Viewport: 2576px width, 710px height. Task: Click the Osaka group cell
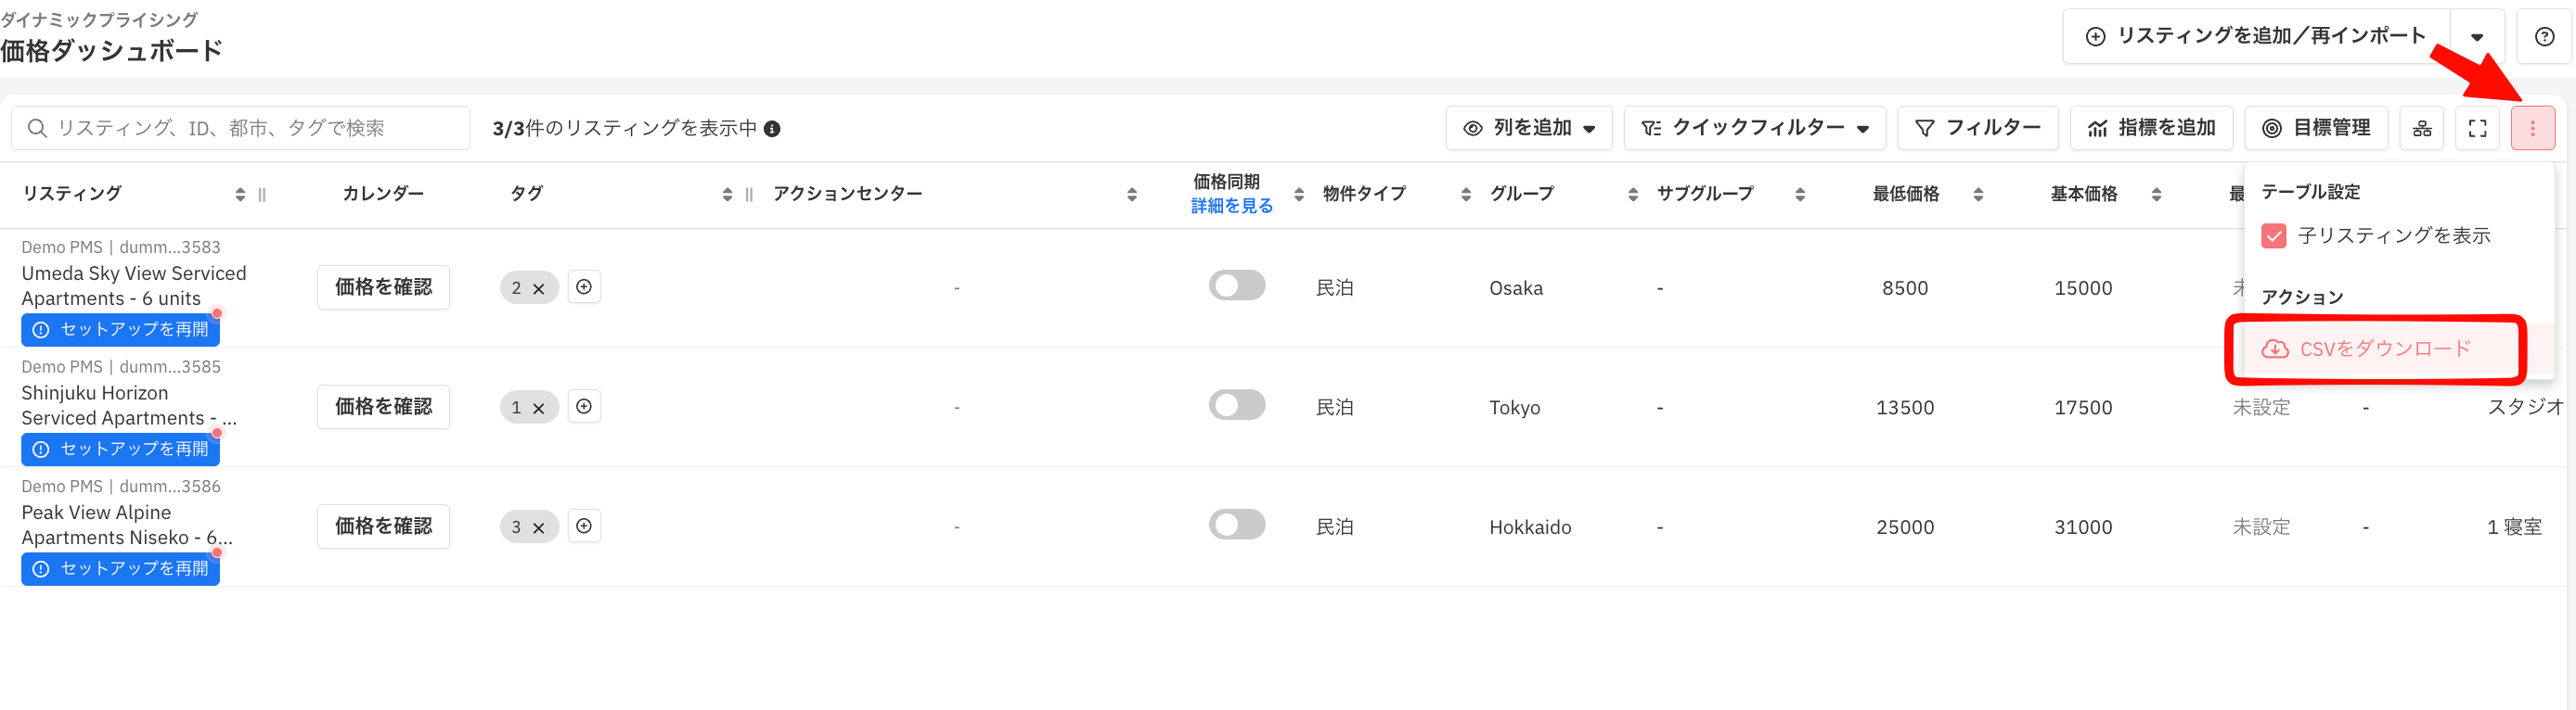click(x=1516, y=288)
